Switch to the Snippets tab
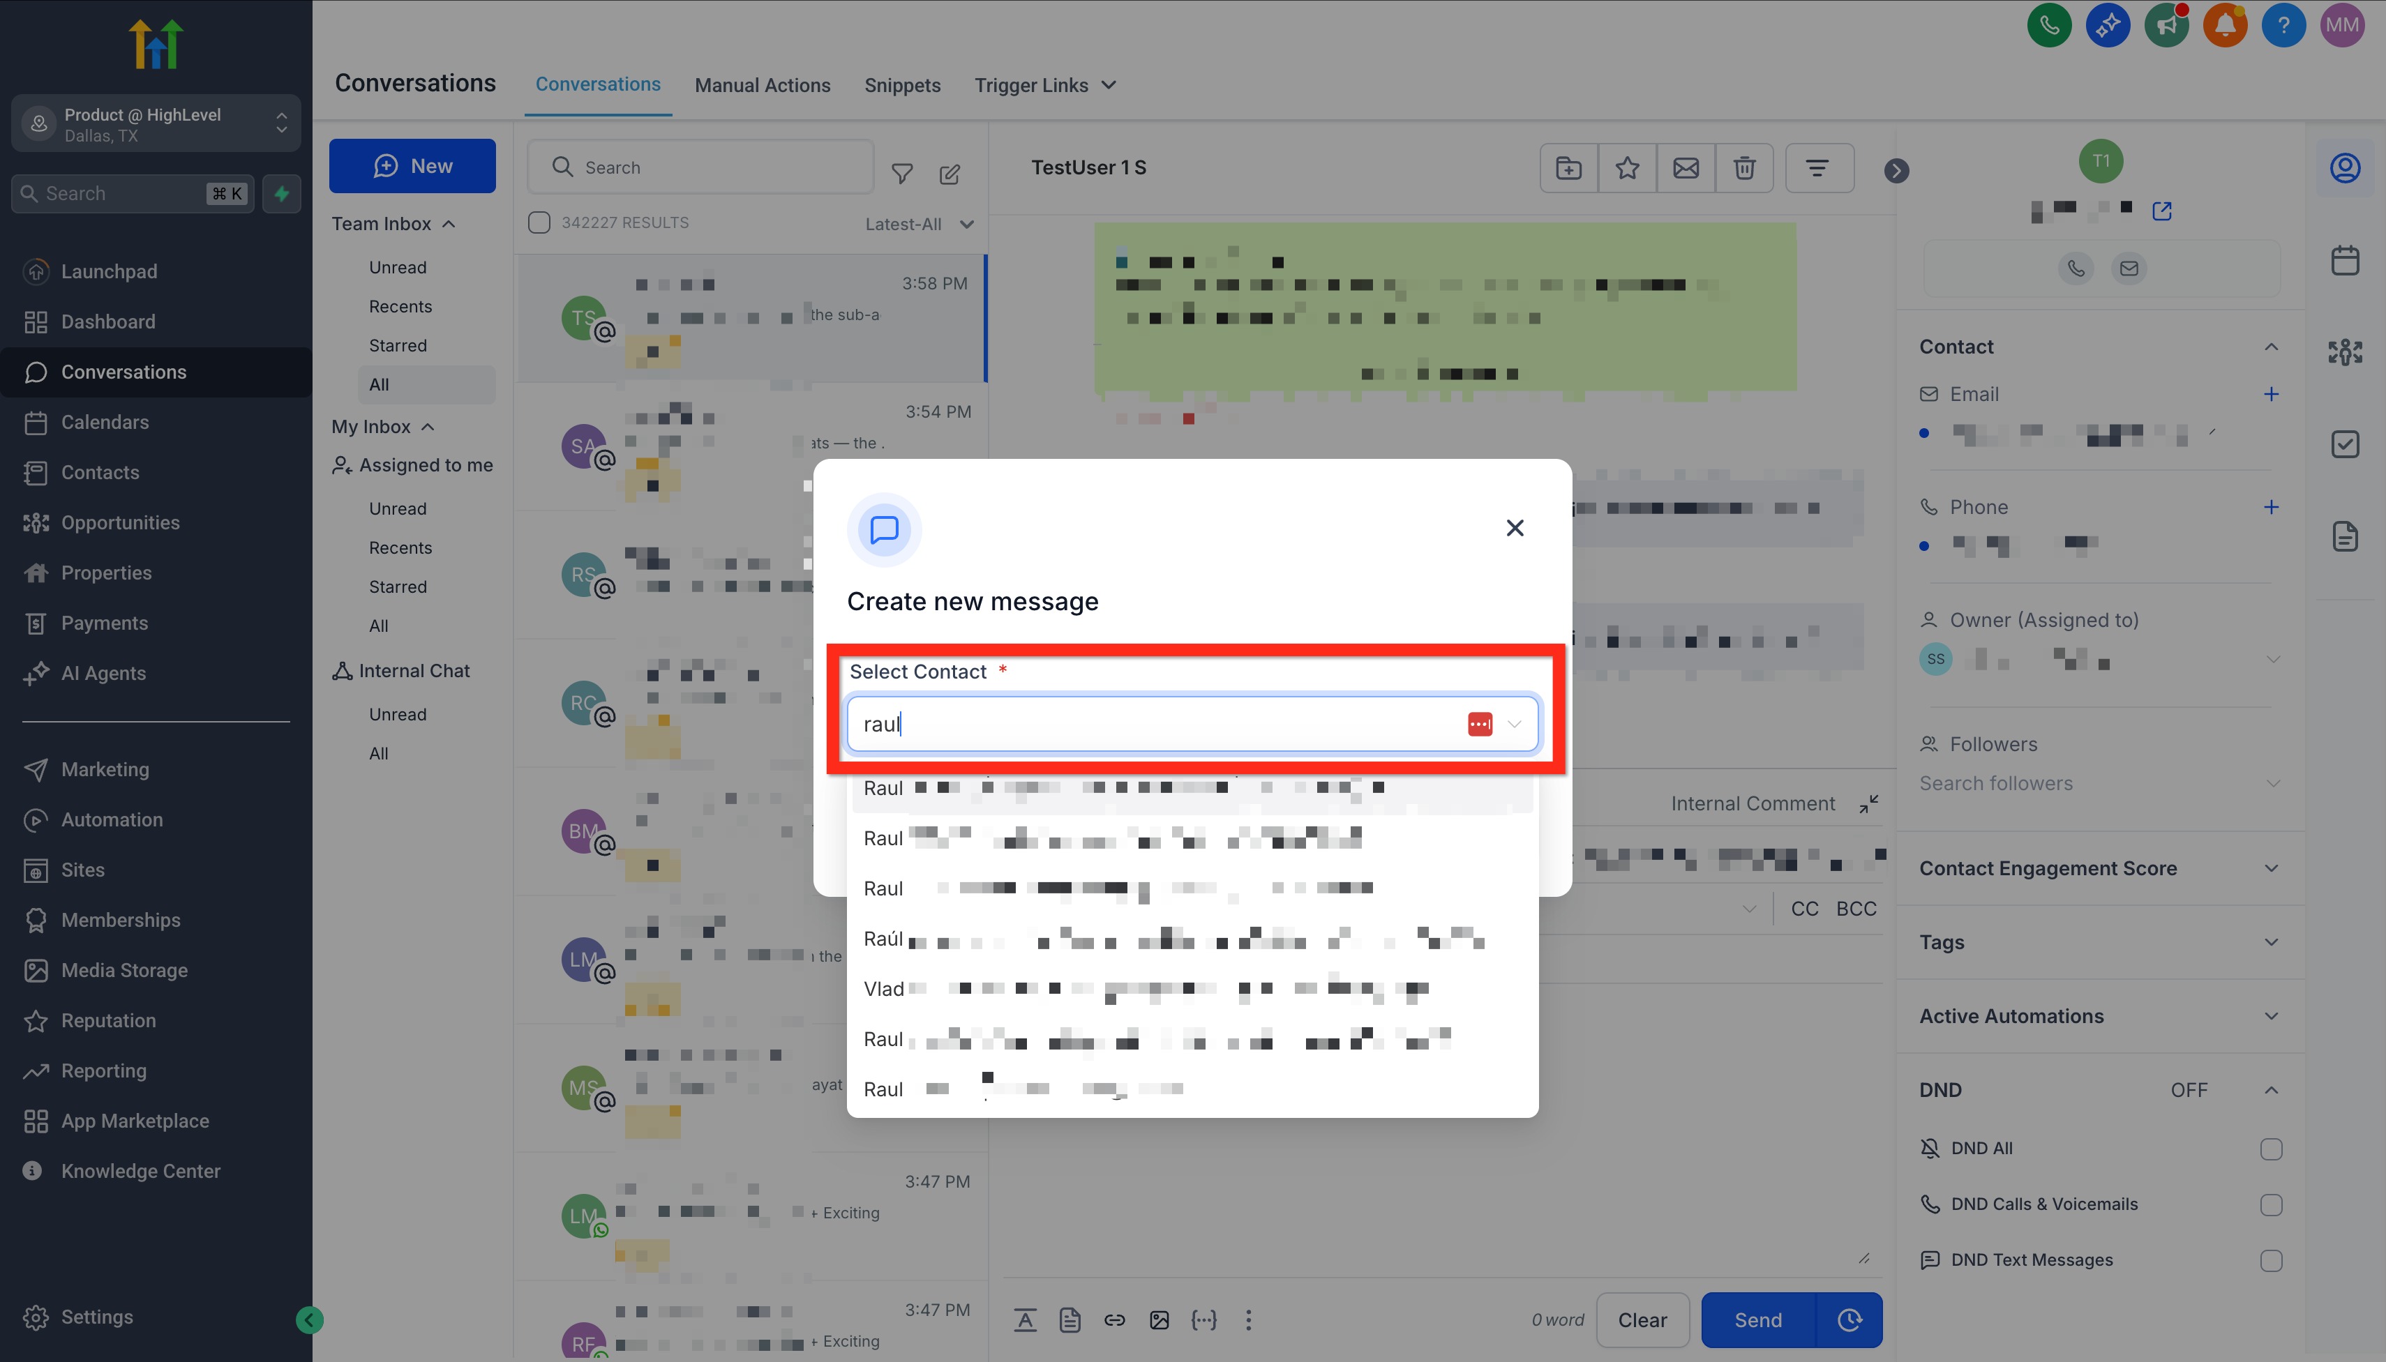The height and width of the screenshot is (1362, 2386). [x=902, y=85]
